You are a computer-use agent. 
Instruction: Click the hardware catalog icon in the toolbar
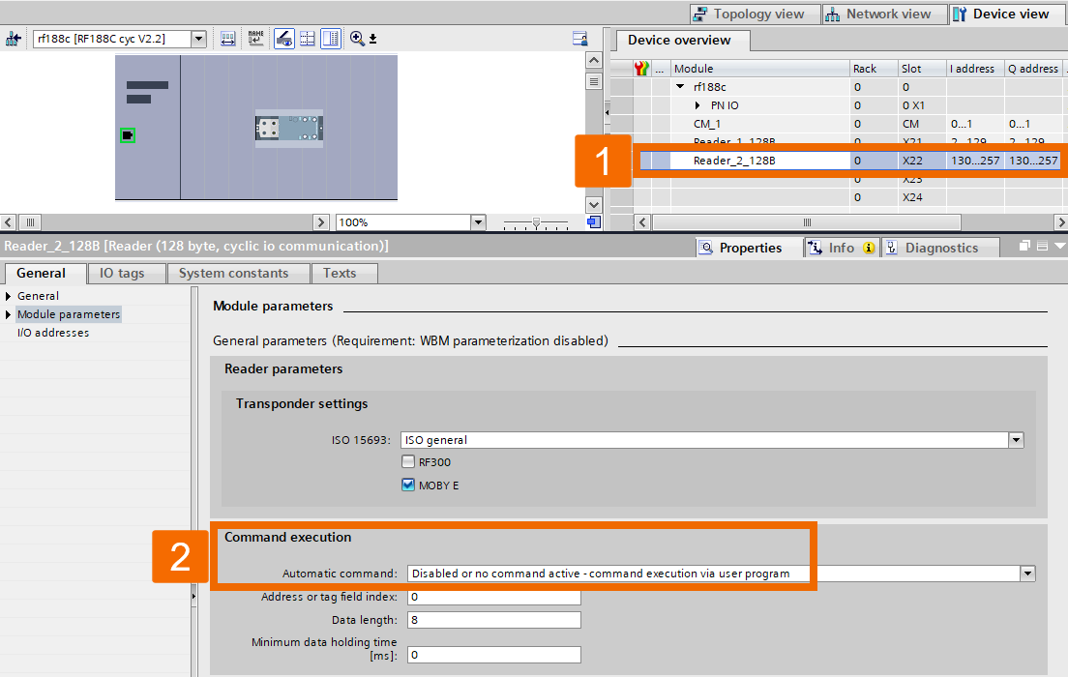click(579, 39)
